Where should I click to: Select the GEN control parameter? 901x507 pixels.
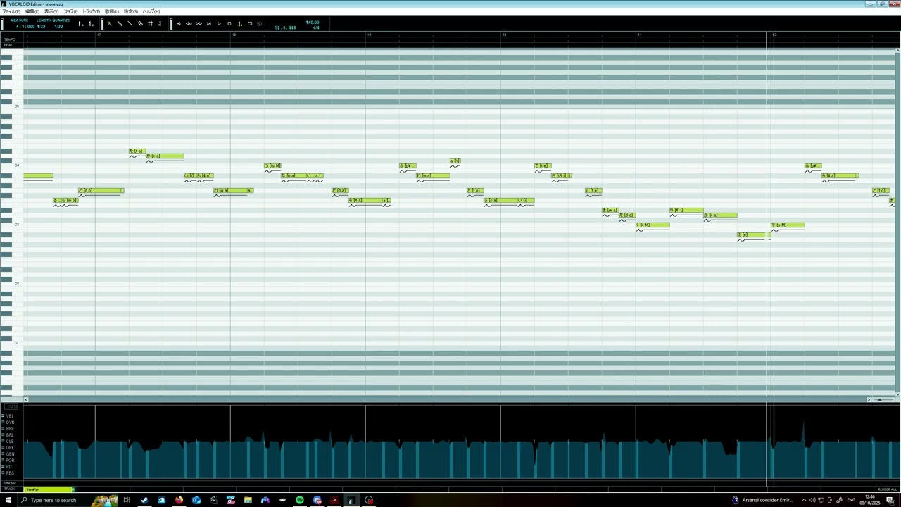click(x=10, y=454)
